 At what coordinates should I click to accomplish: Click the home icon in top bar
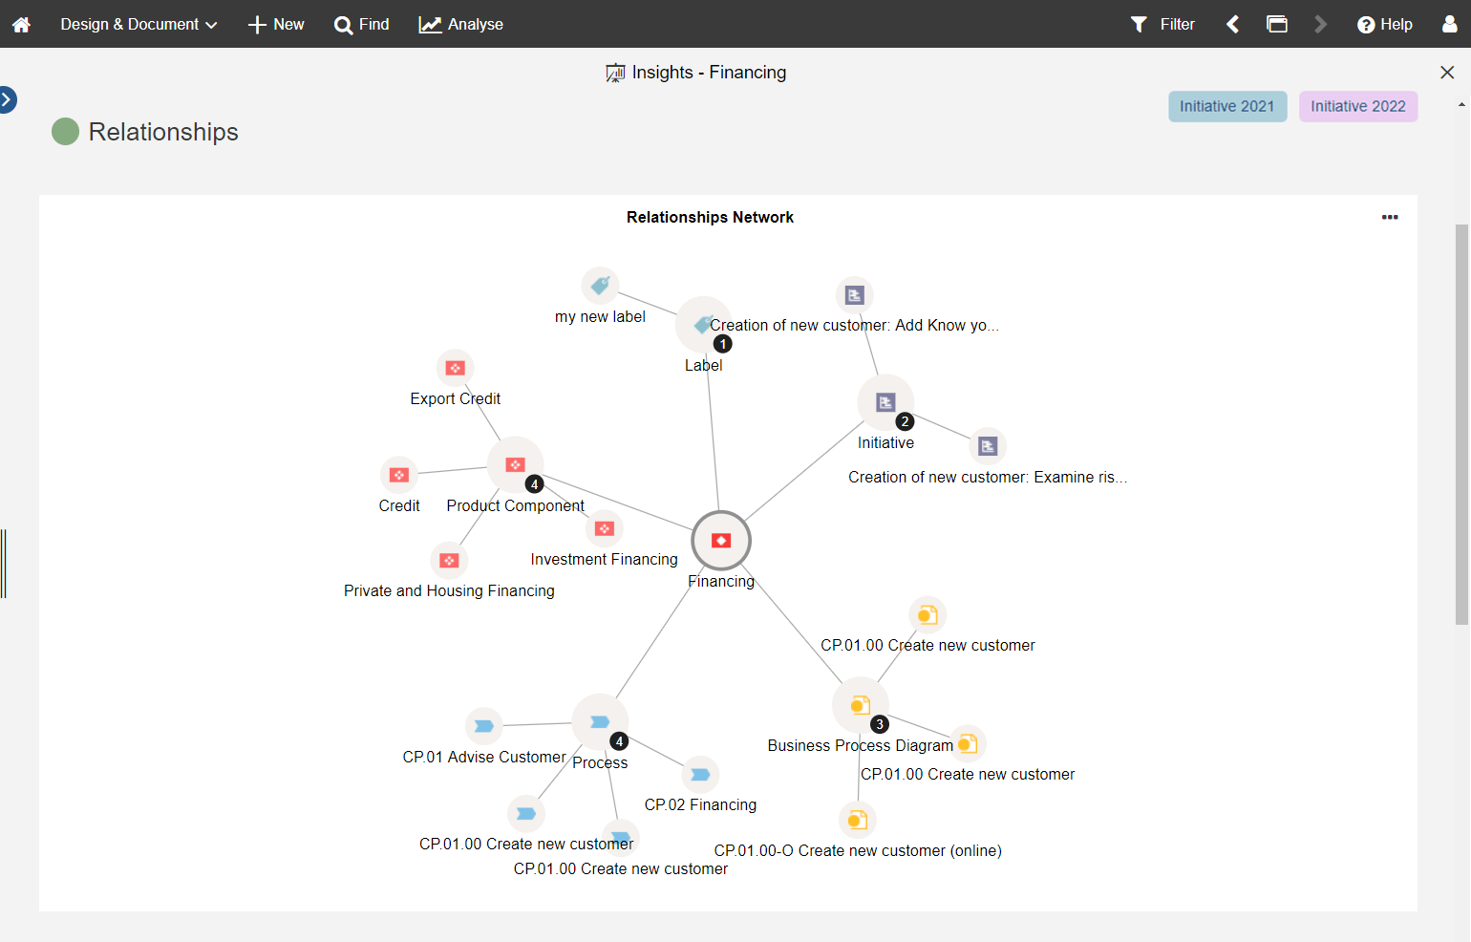21,24
